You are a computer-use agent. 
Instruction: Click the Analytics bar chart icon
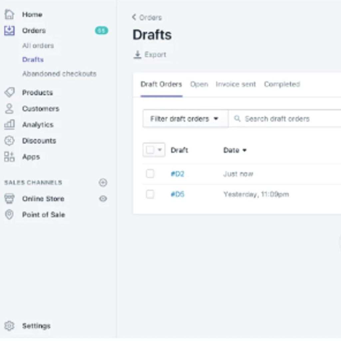pyautogui.click(x=10, y=125)
